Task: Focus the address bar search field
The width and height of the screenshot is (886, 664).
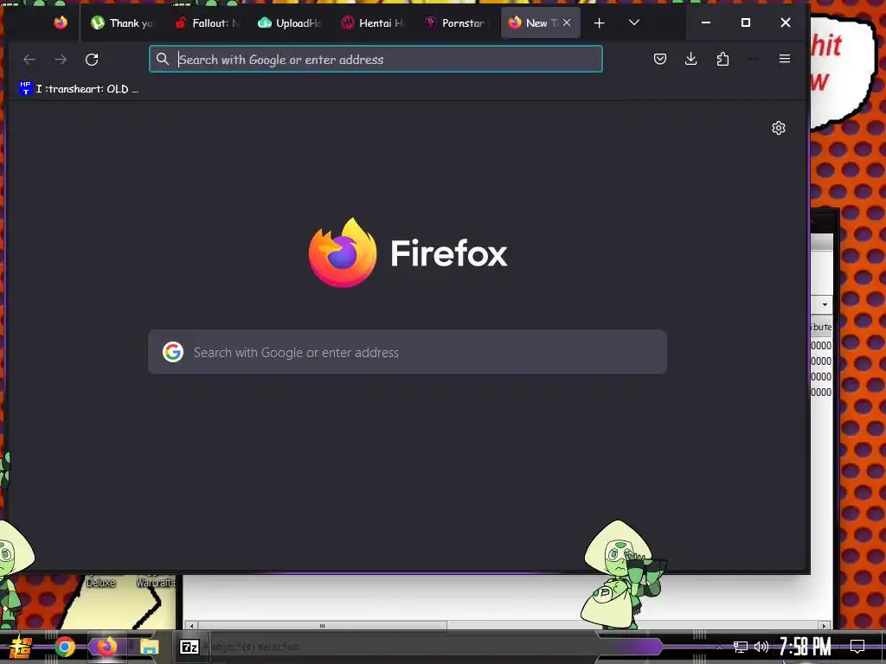Action: [376, 60]
